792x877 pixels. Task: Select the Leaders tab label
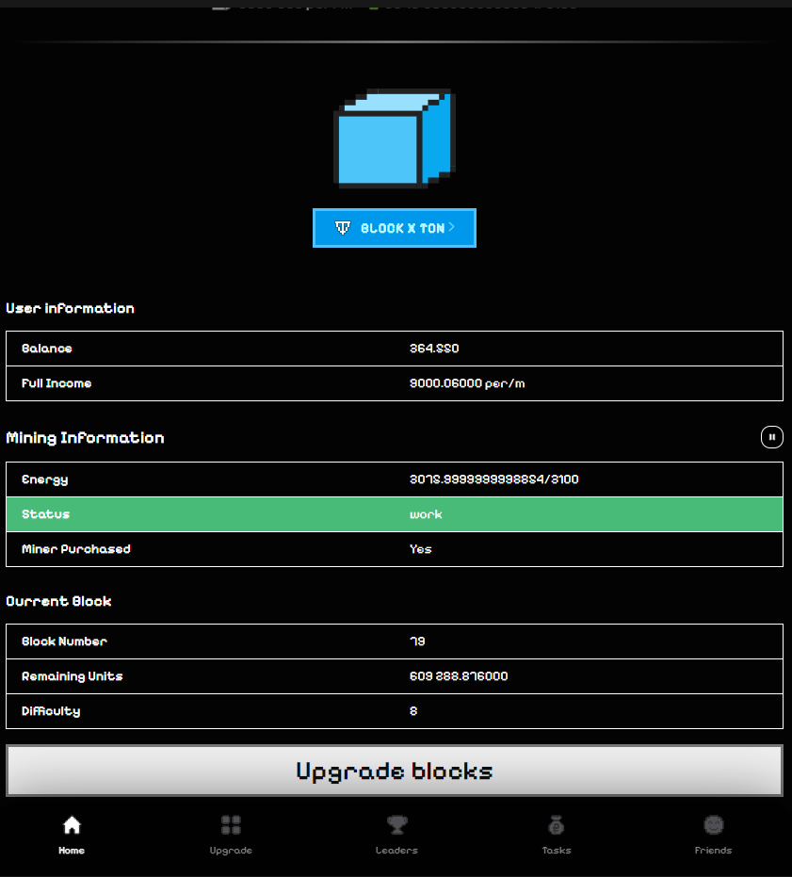(x=396, y=850)
